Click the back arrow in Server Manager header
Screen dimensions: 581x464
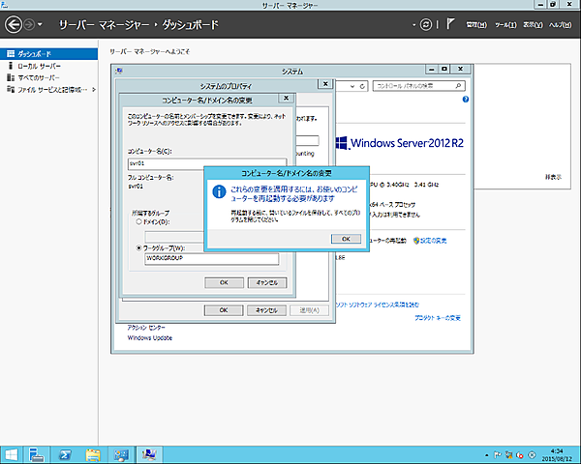tap(14, 22)
